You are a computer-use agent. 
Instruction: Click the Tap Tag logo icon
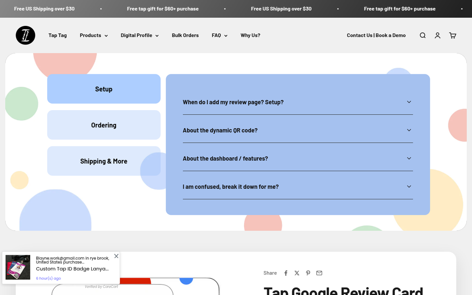(26, 35)
